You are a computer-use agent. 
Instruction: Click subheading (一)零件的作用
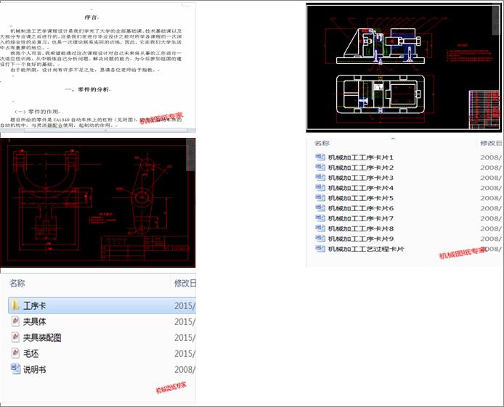pos(36,112)
